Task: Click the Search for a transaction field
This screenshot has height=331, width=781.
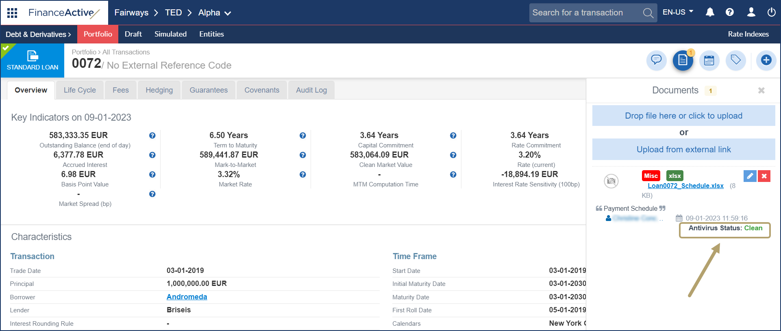Action: (585, 13)
